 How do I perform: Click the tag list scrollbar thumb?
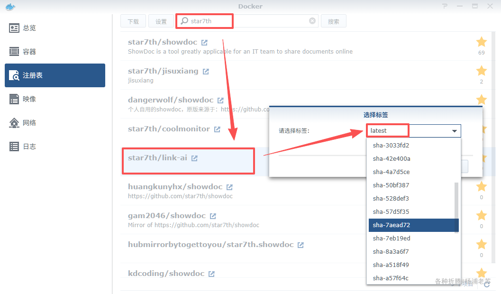pos(456,208)
